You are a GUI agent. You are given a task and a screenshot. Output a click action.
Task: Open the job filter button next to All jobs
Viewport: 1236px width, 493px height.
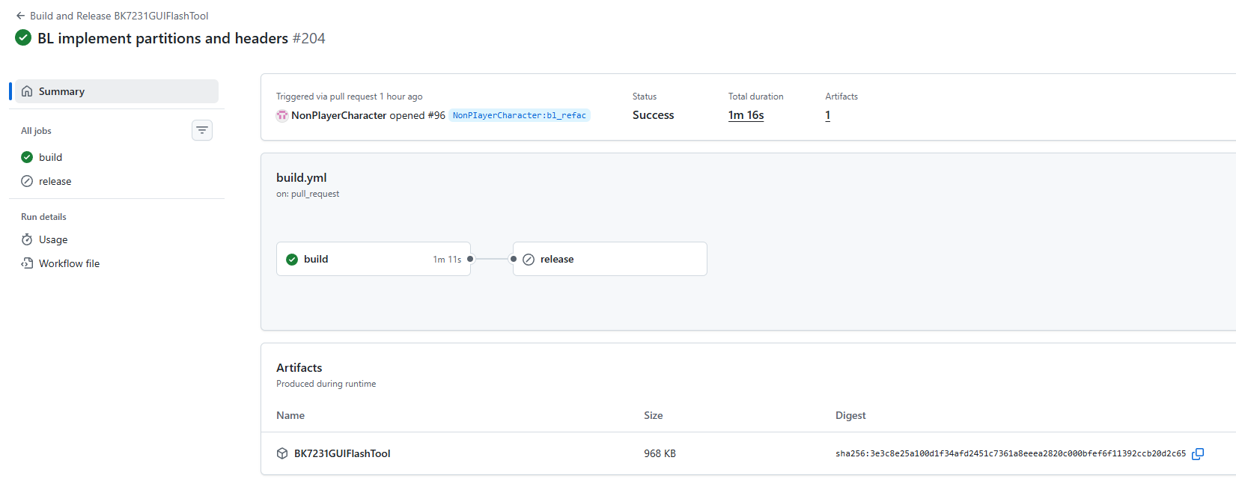pyautogui.click(x=202, y=130)
